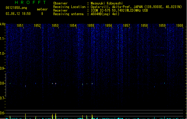The height and width of the screenshot is (119, 187).
Task: Select the HROFFT title text
Action: click(x=31, y=2)
